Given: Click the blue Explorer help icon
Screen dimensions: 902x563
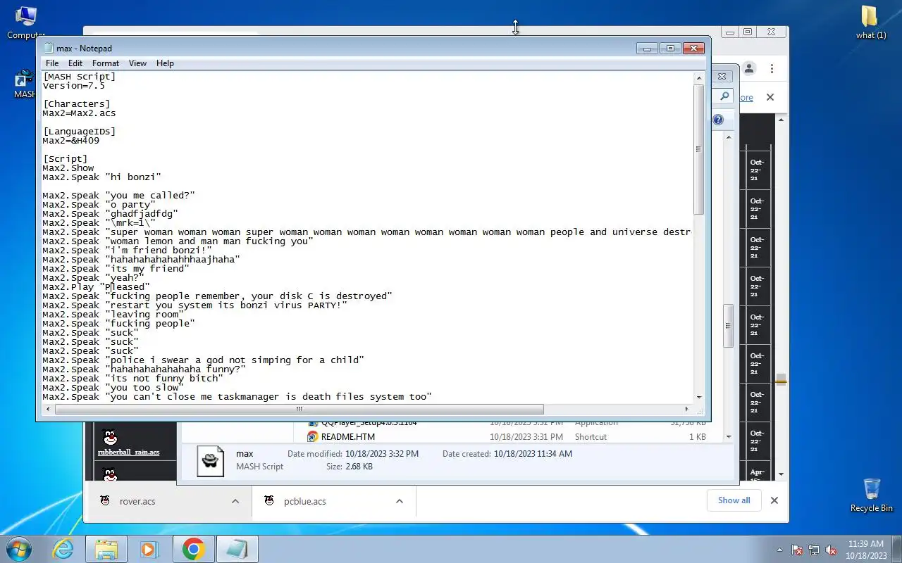Looking at the screenshot, I should (718, 120).
